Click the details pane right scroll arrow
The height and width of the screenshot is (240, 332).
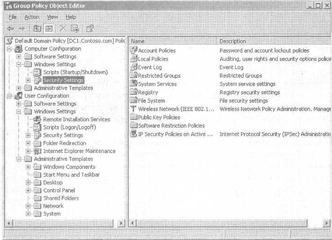pyautogui.click(x=327, y=223)
